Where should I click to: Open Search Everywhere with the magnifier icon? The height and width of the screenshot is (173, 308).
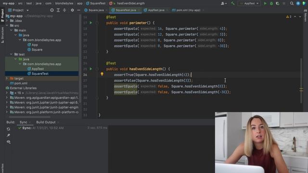[x=292, y=3]
